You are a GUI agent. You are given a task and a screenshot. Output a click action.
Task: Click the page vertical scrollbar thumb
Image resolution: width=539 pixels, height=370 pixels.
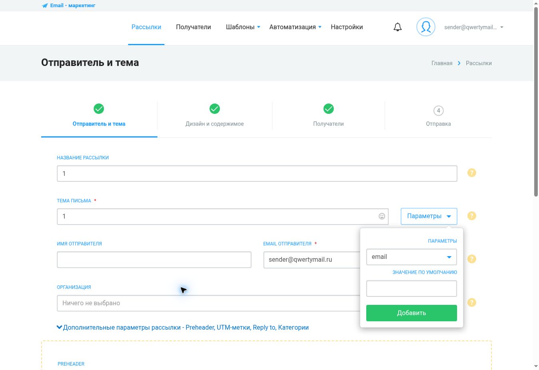536,102
